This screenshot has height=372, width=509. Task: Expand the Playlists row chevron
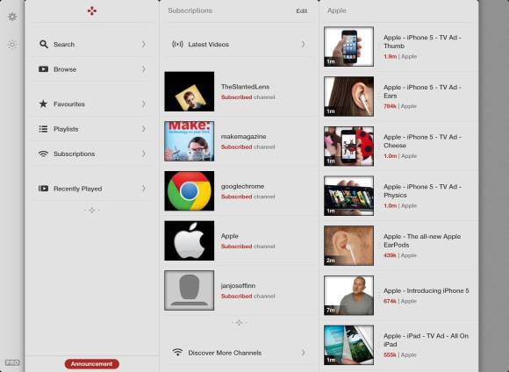coord(143,129)
